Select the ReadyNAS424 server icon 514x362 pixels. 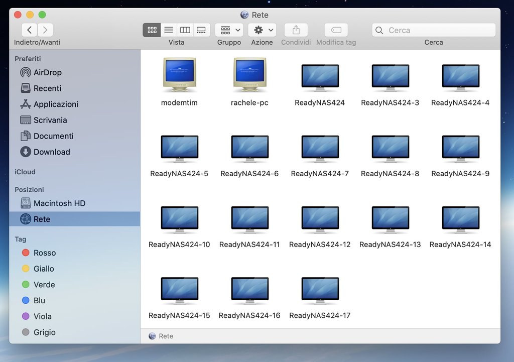coord(320,78)
